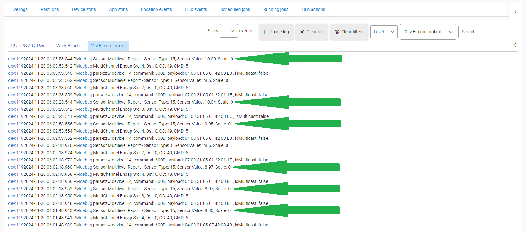This screenshot has width=528, height=233.
Task: Open the Location events tab
Action: pyautogui.click(x=157, y=9)
